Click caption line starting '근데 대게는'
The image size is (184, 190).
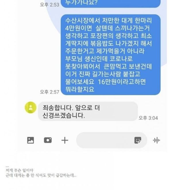click(41, 175)
